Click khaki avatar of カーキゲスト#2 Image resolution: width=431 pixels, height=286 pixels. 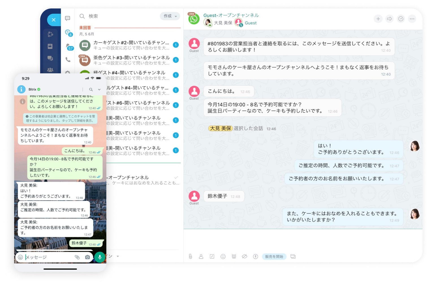click(x=85, y=45)
